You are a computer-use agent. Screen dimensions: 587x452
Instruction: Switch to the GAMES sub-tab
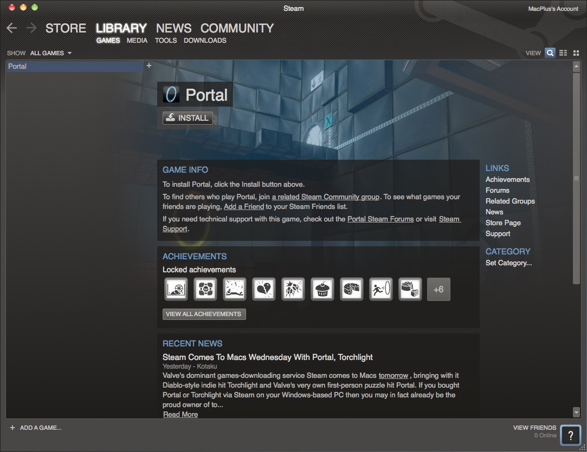(108, 41)
